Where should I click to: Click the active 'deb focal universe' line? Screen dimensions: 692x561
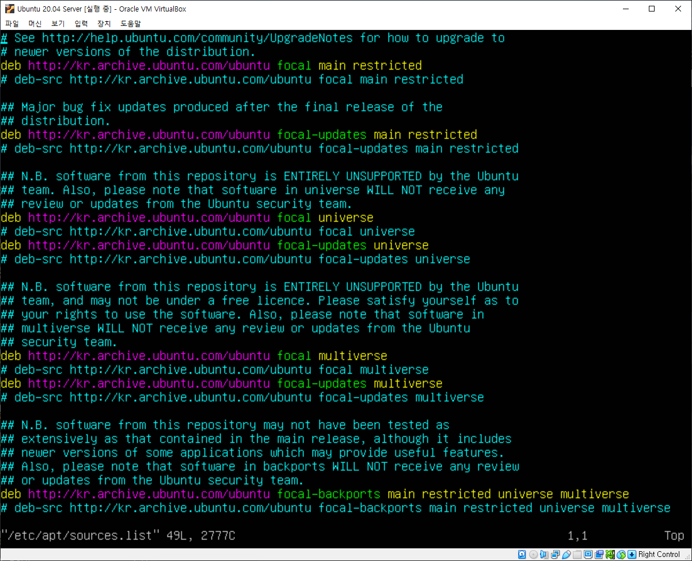(187, 218)
